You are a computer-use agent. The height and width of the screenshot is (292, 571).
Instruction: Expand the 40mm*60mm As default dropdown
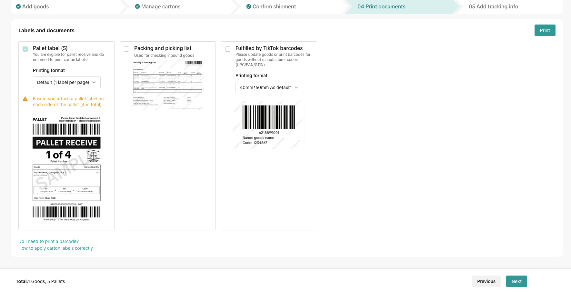[269, 87]
